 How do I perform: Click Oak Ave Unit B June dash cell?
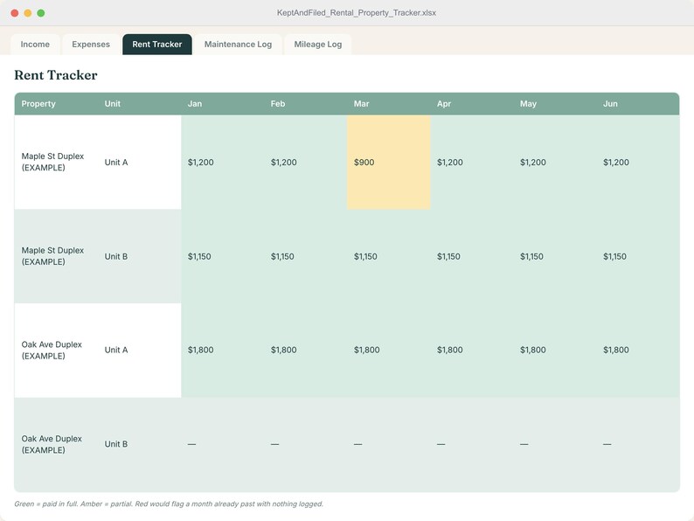(638, 444)
